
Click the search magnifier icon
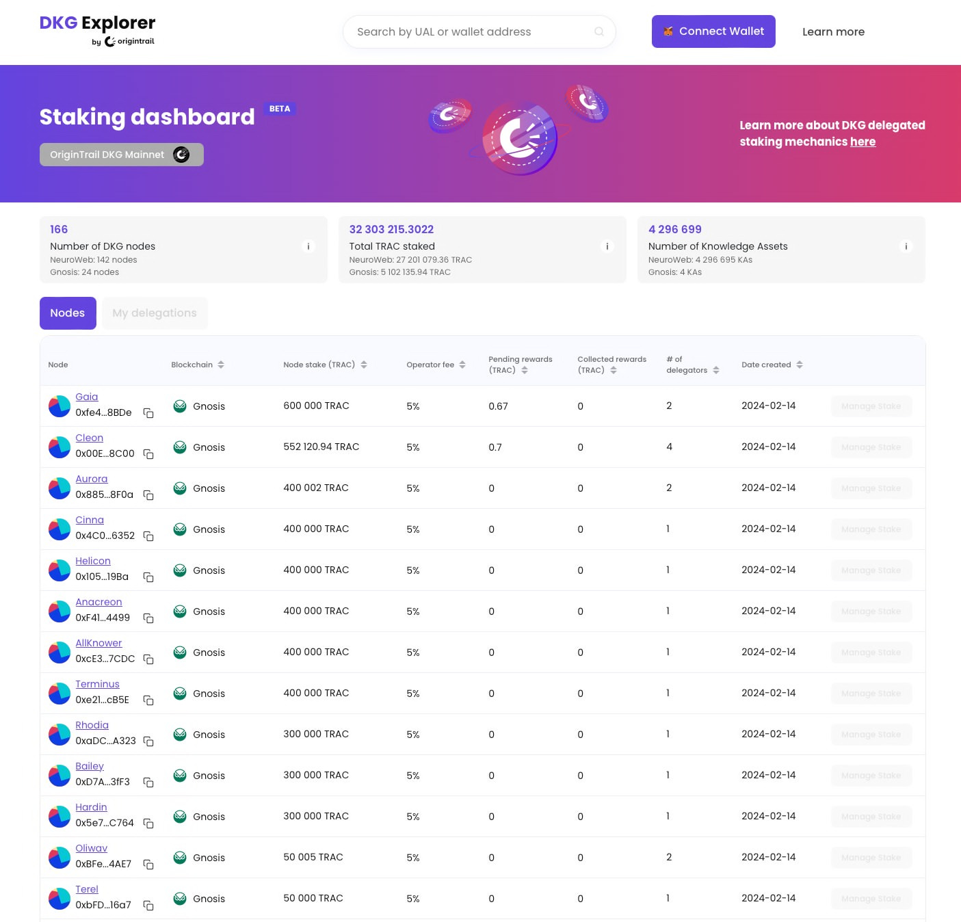click(x=599, y=31)
